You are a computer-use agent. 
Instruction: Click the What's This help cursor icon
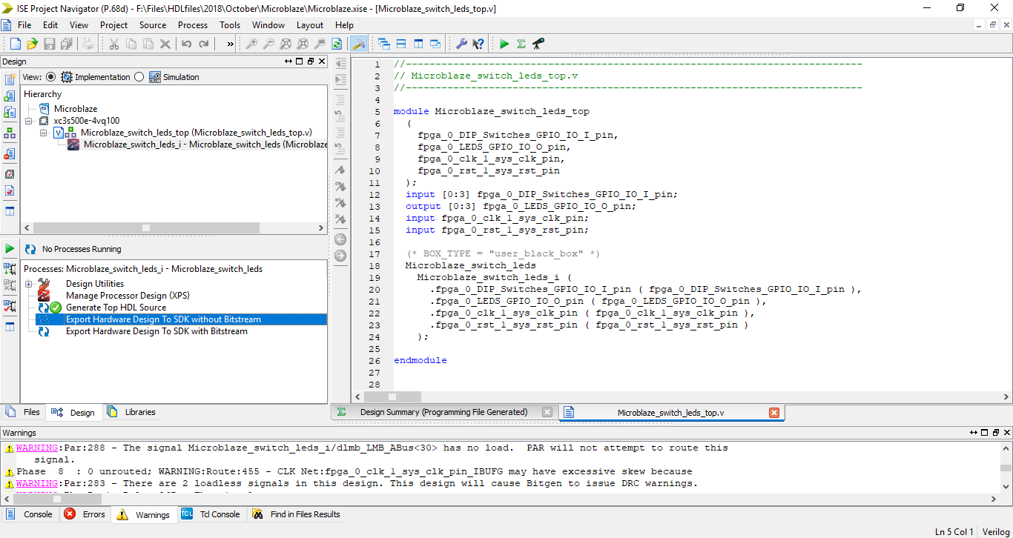(x=478, y=44)
